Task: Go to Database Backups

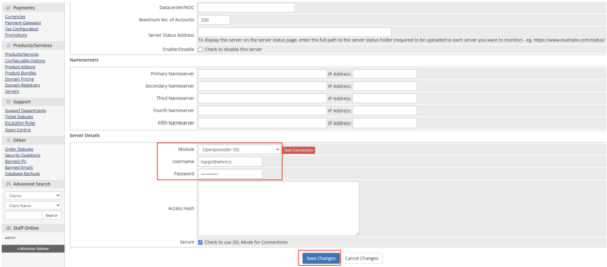Action: tap(22, 174)
